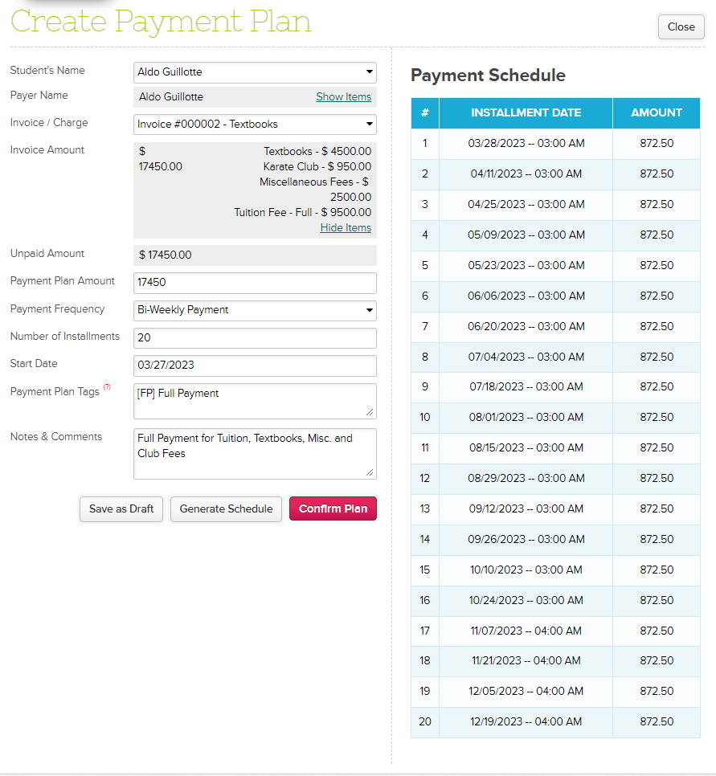Click the Installment Date column header
This screenshot has height=776, width=716.
[x=526, y=113]
